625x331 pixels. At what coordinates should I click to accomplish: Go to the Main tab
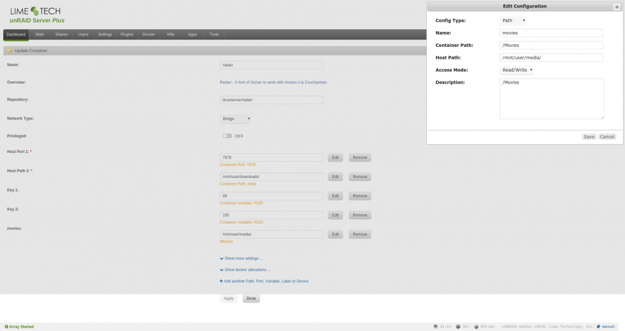tap(39, 34)
